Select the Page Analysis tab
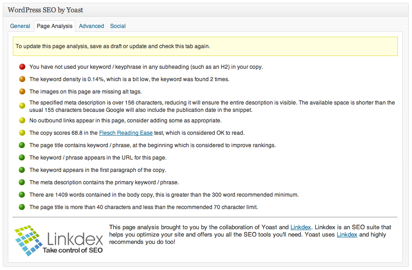This screenshot has height=270, width=412. [55, 26]
